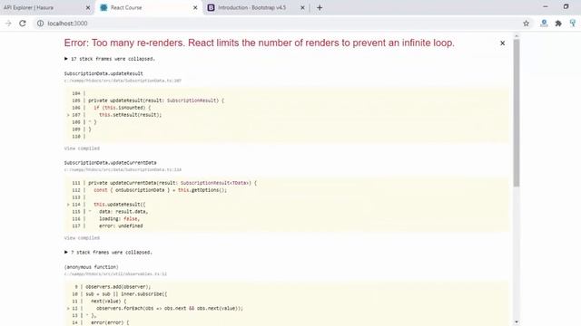This screenshot has width=581, height=326.
Task: Open the extensions puzzle icon
Action: point(558,24)
